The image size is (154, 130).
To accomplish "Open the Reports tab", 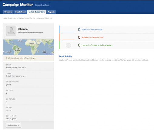I will point(51,12).
